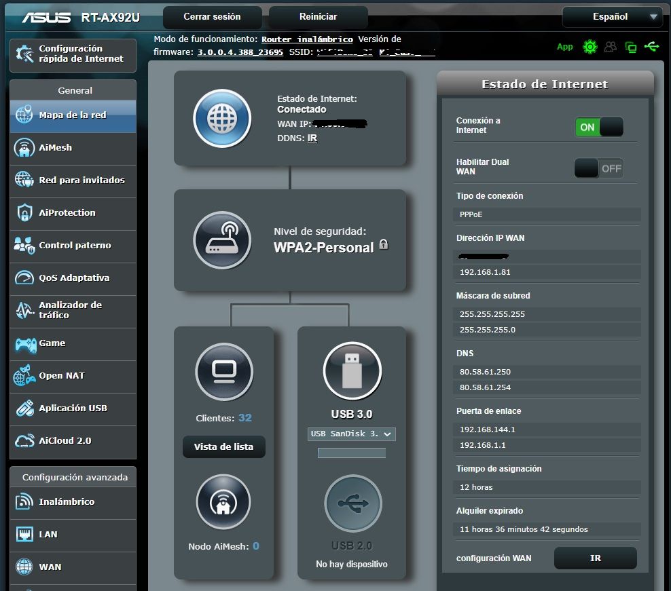The height and width of the screenshot is (591, 671).
Task: Click the USB storage capacity bar
Action: 351,453
